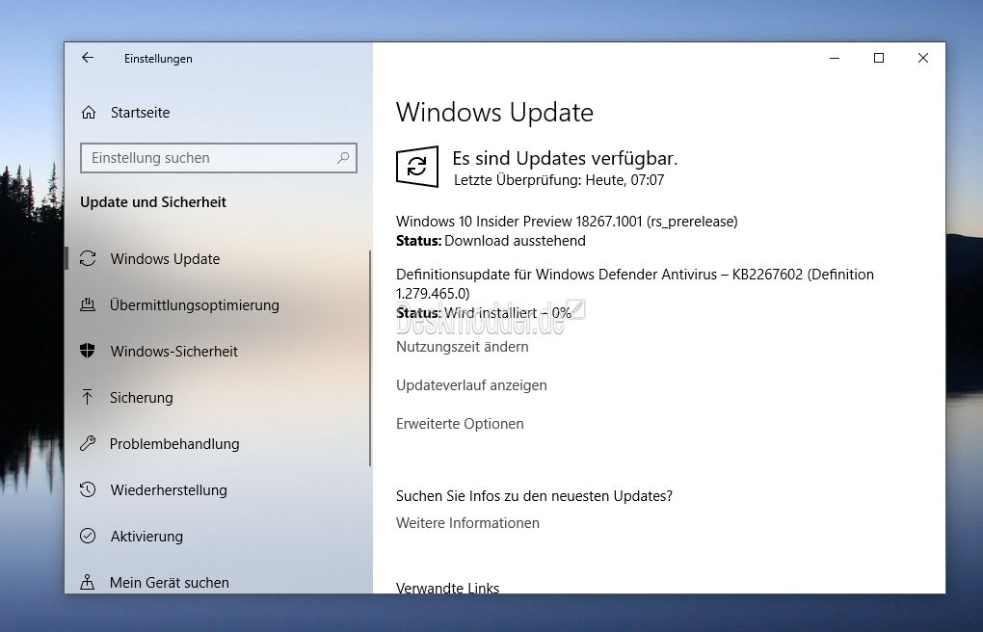This screenshot has width=983, height=632.
Task: Close the Einstellungen window
Action: [923, 58]
